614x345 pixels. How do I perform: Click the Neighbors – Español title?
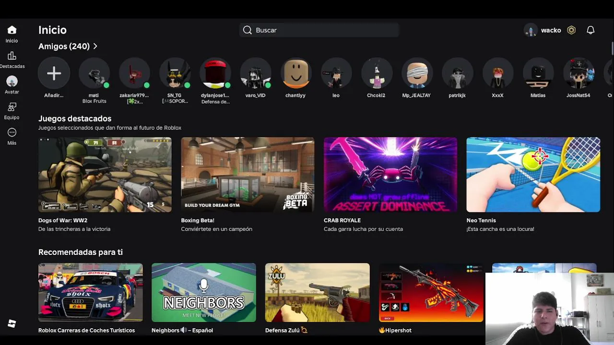point(182,330)
